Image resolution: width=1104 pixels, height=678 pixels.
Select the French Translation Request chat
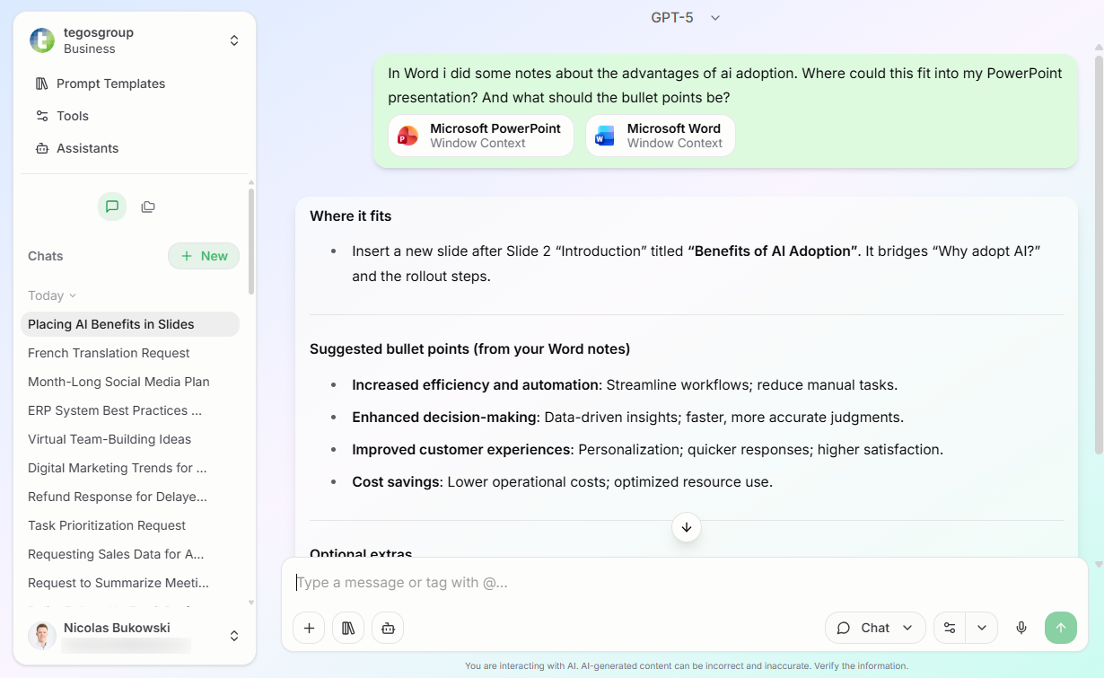coord(109,353)
